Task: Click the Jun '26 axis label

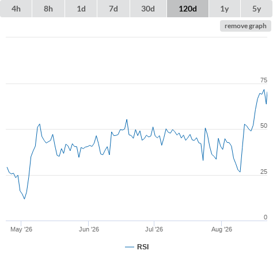Action: pyautogui.click(x=89, y=229)
